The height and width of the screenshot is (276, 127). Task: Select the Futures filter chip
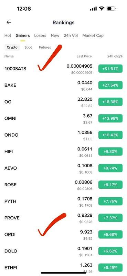coord(45,47)
